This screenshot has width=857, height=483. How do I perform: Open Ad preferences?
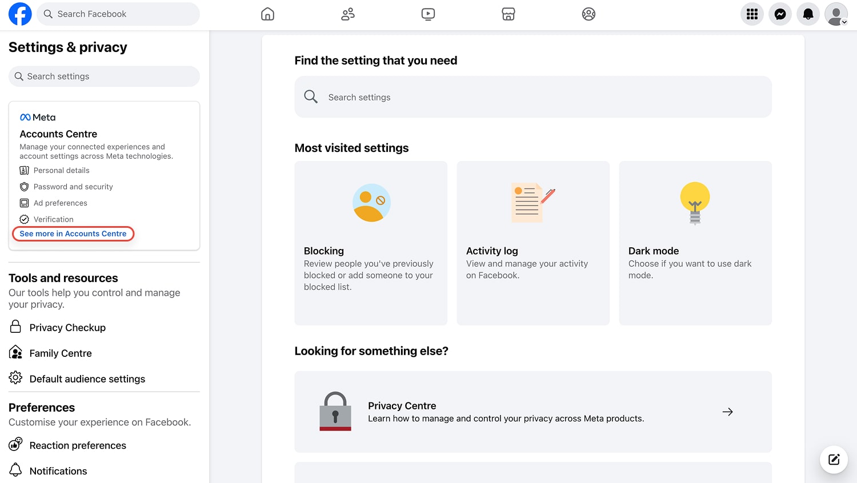[x=61, y=203]
